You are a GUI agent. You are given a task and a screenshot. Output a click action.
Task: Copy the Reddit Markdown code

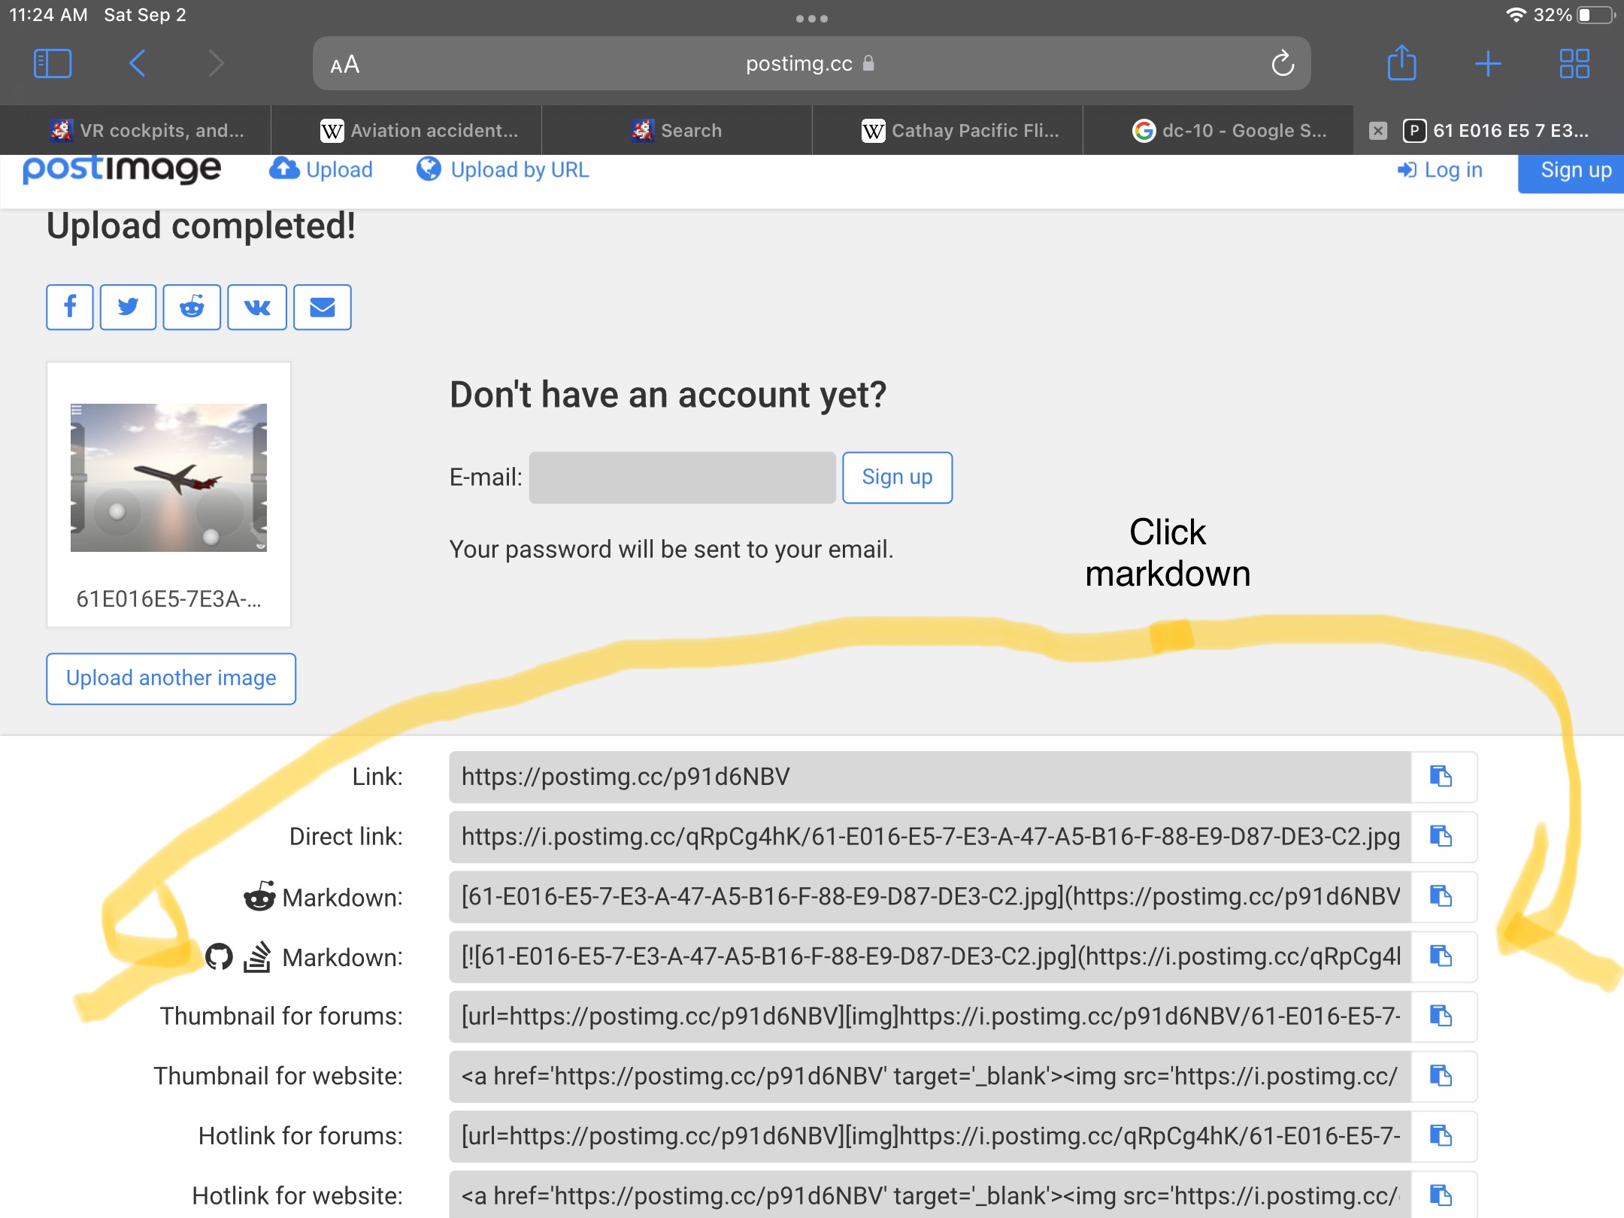(1441, 896)
